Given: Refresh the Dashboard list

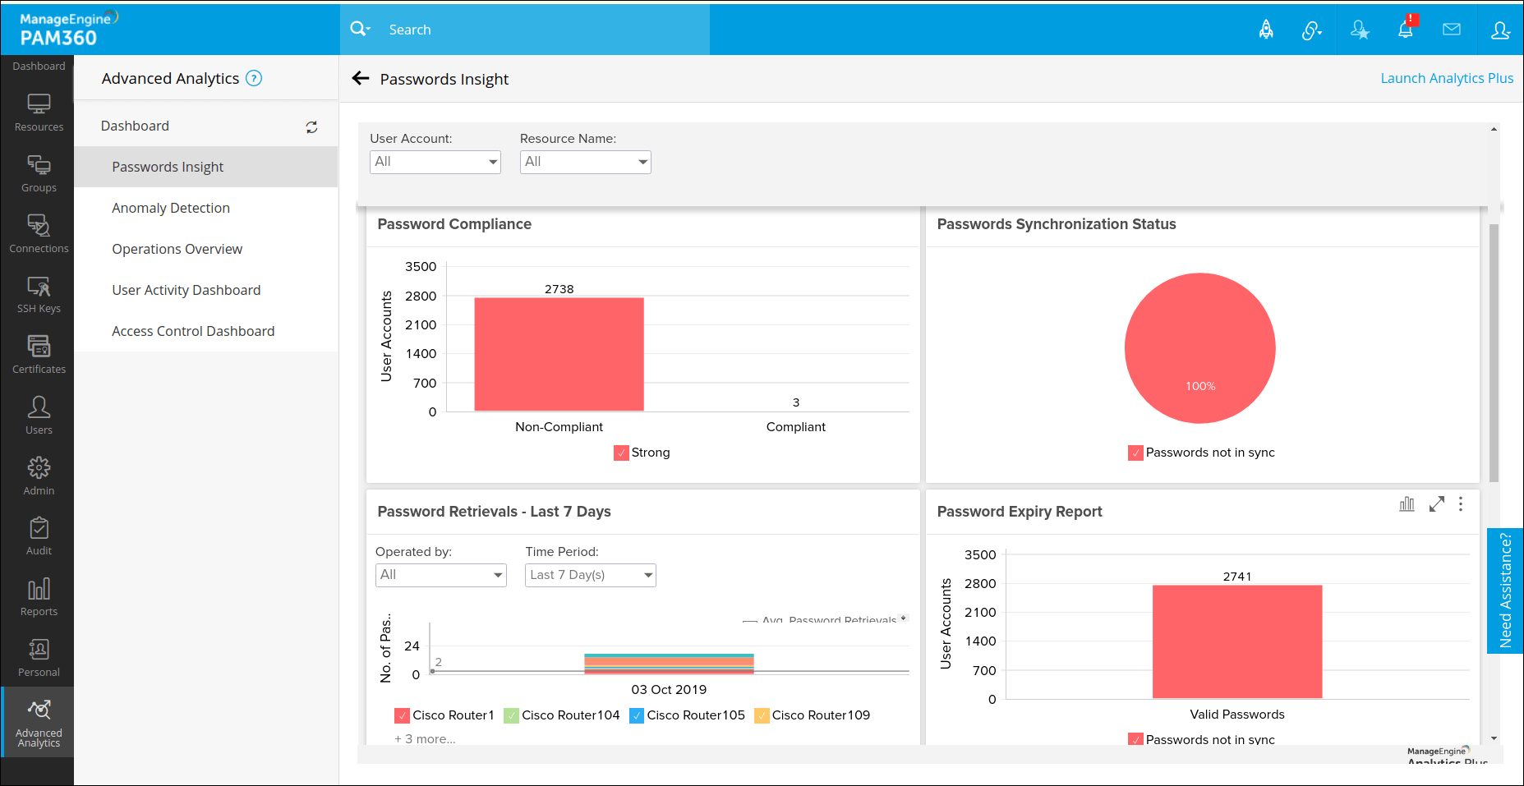Looking at the screenshot, I should pos(311,127).
